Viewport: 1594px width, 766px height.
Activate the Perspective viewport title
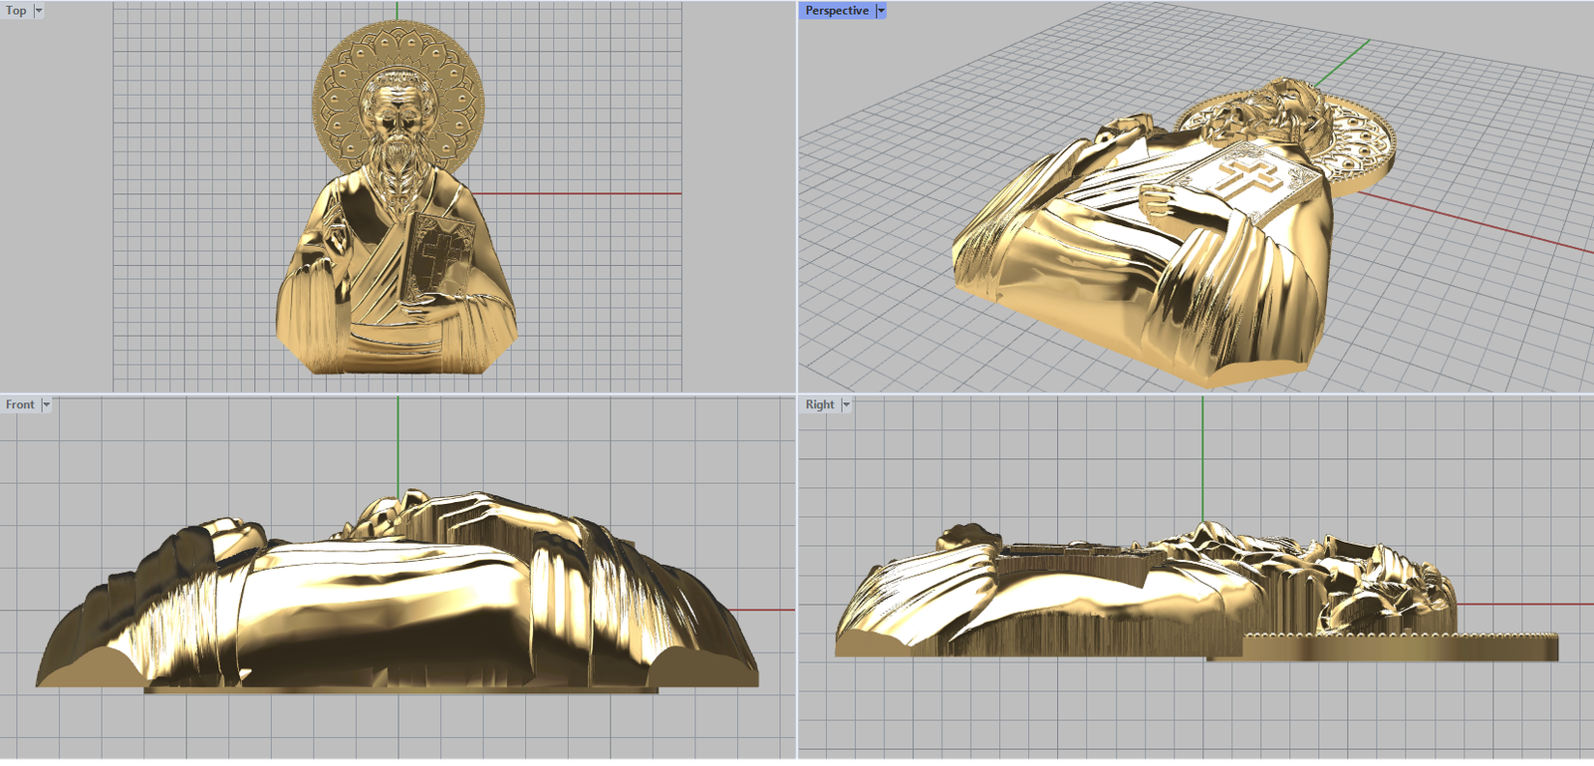pos(836,11)
